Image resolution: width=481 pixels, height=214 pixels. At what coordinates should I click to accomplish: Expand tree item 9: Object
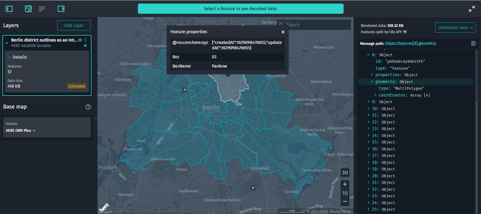[369, 102]
